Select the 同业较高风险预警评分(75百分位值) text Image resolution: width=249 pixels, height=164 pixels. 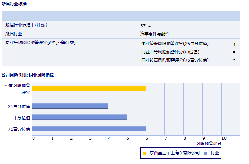(x=175, y=61)
